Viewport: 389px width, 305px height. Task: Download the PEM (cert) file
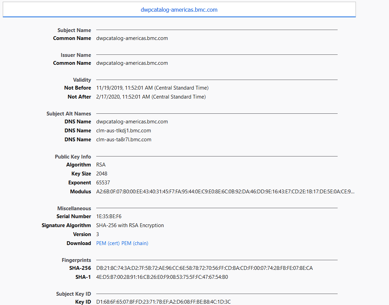pyautogui.click(x=108, y=243)
